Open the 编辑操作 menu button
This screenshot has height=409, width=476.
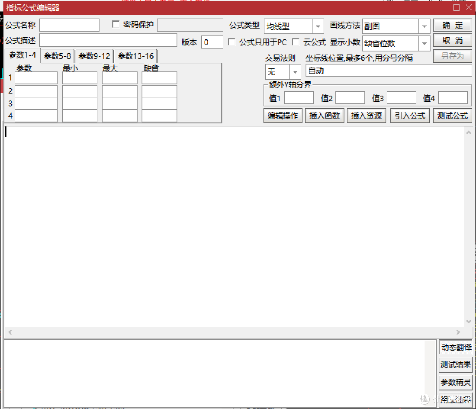pyautogui.click(x=283, y=116)
